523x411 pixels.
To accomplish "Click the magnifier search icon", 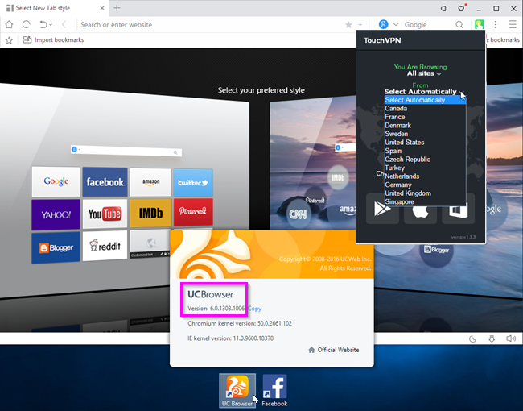I will coord(459,24).
